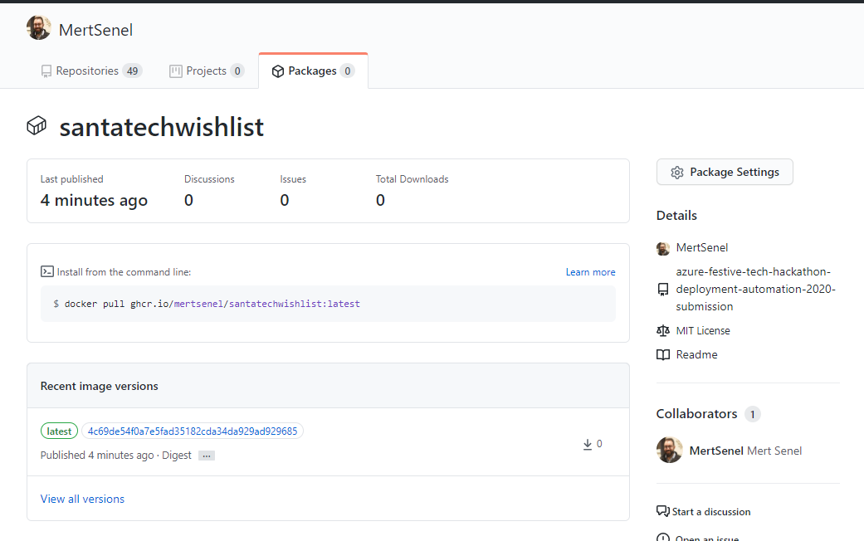Image resolution: width=864 pixels, height=541 pixels.
Task: Open MertSenel profile name header link
Action: tap(96, 30)
